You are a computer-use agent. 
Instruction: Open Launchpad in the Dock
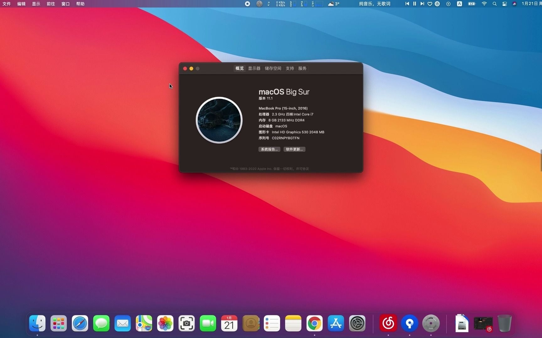tap(59, 323)
